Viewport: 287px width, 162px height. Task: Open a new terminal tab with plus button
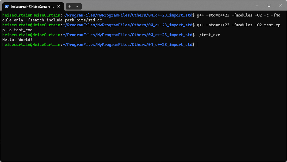tap(69, 6)
